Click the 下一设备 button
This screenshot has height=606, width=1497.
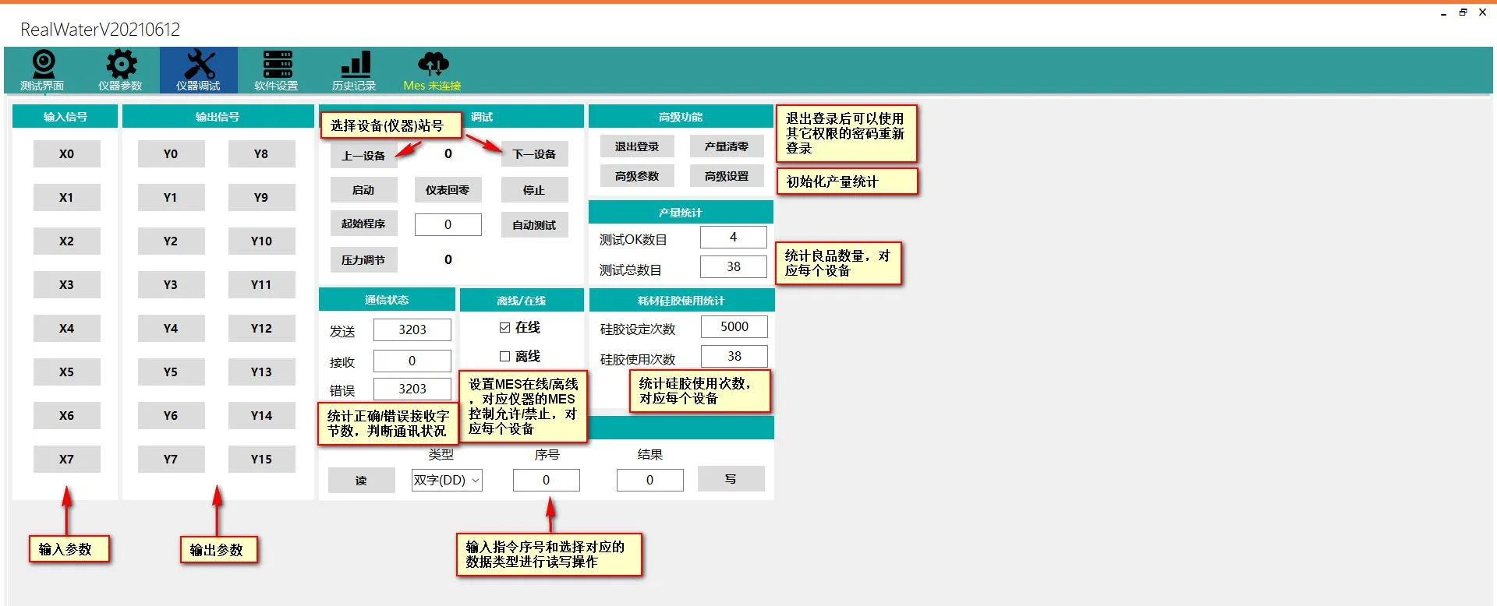click(534, 154)
